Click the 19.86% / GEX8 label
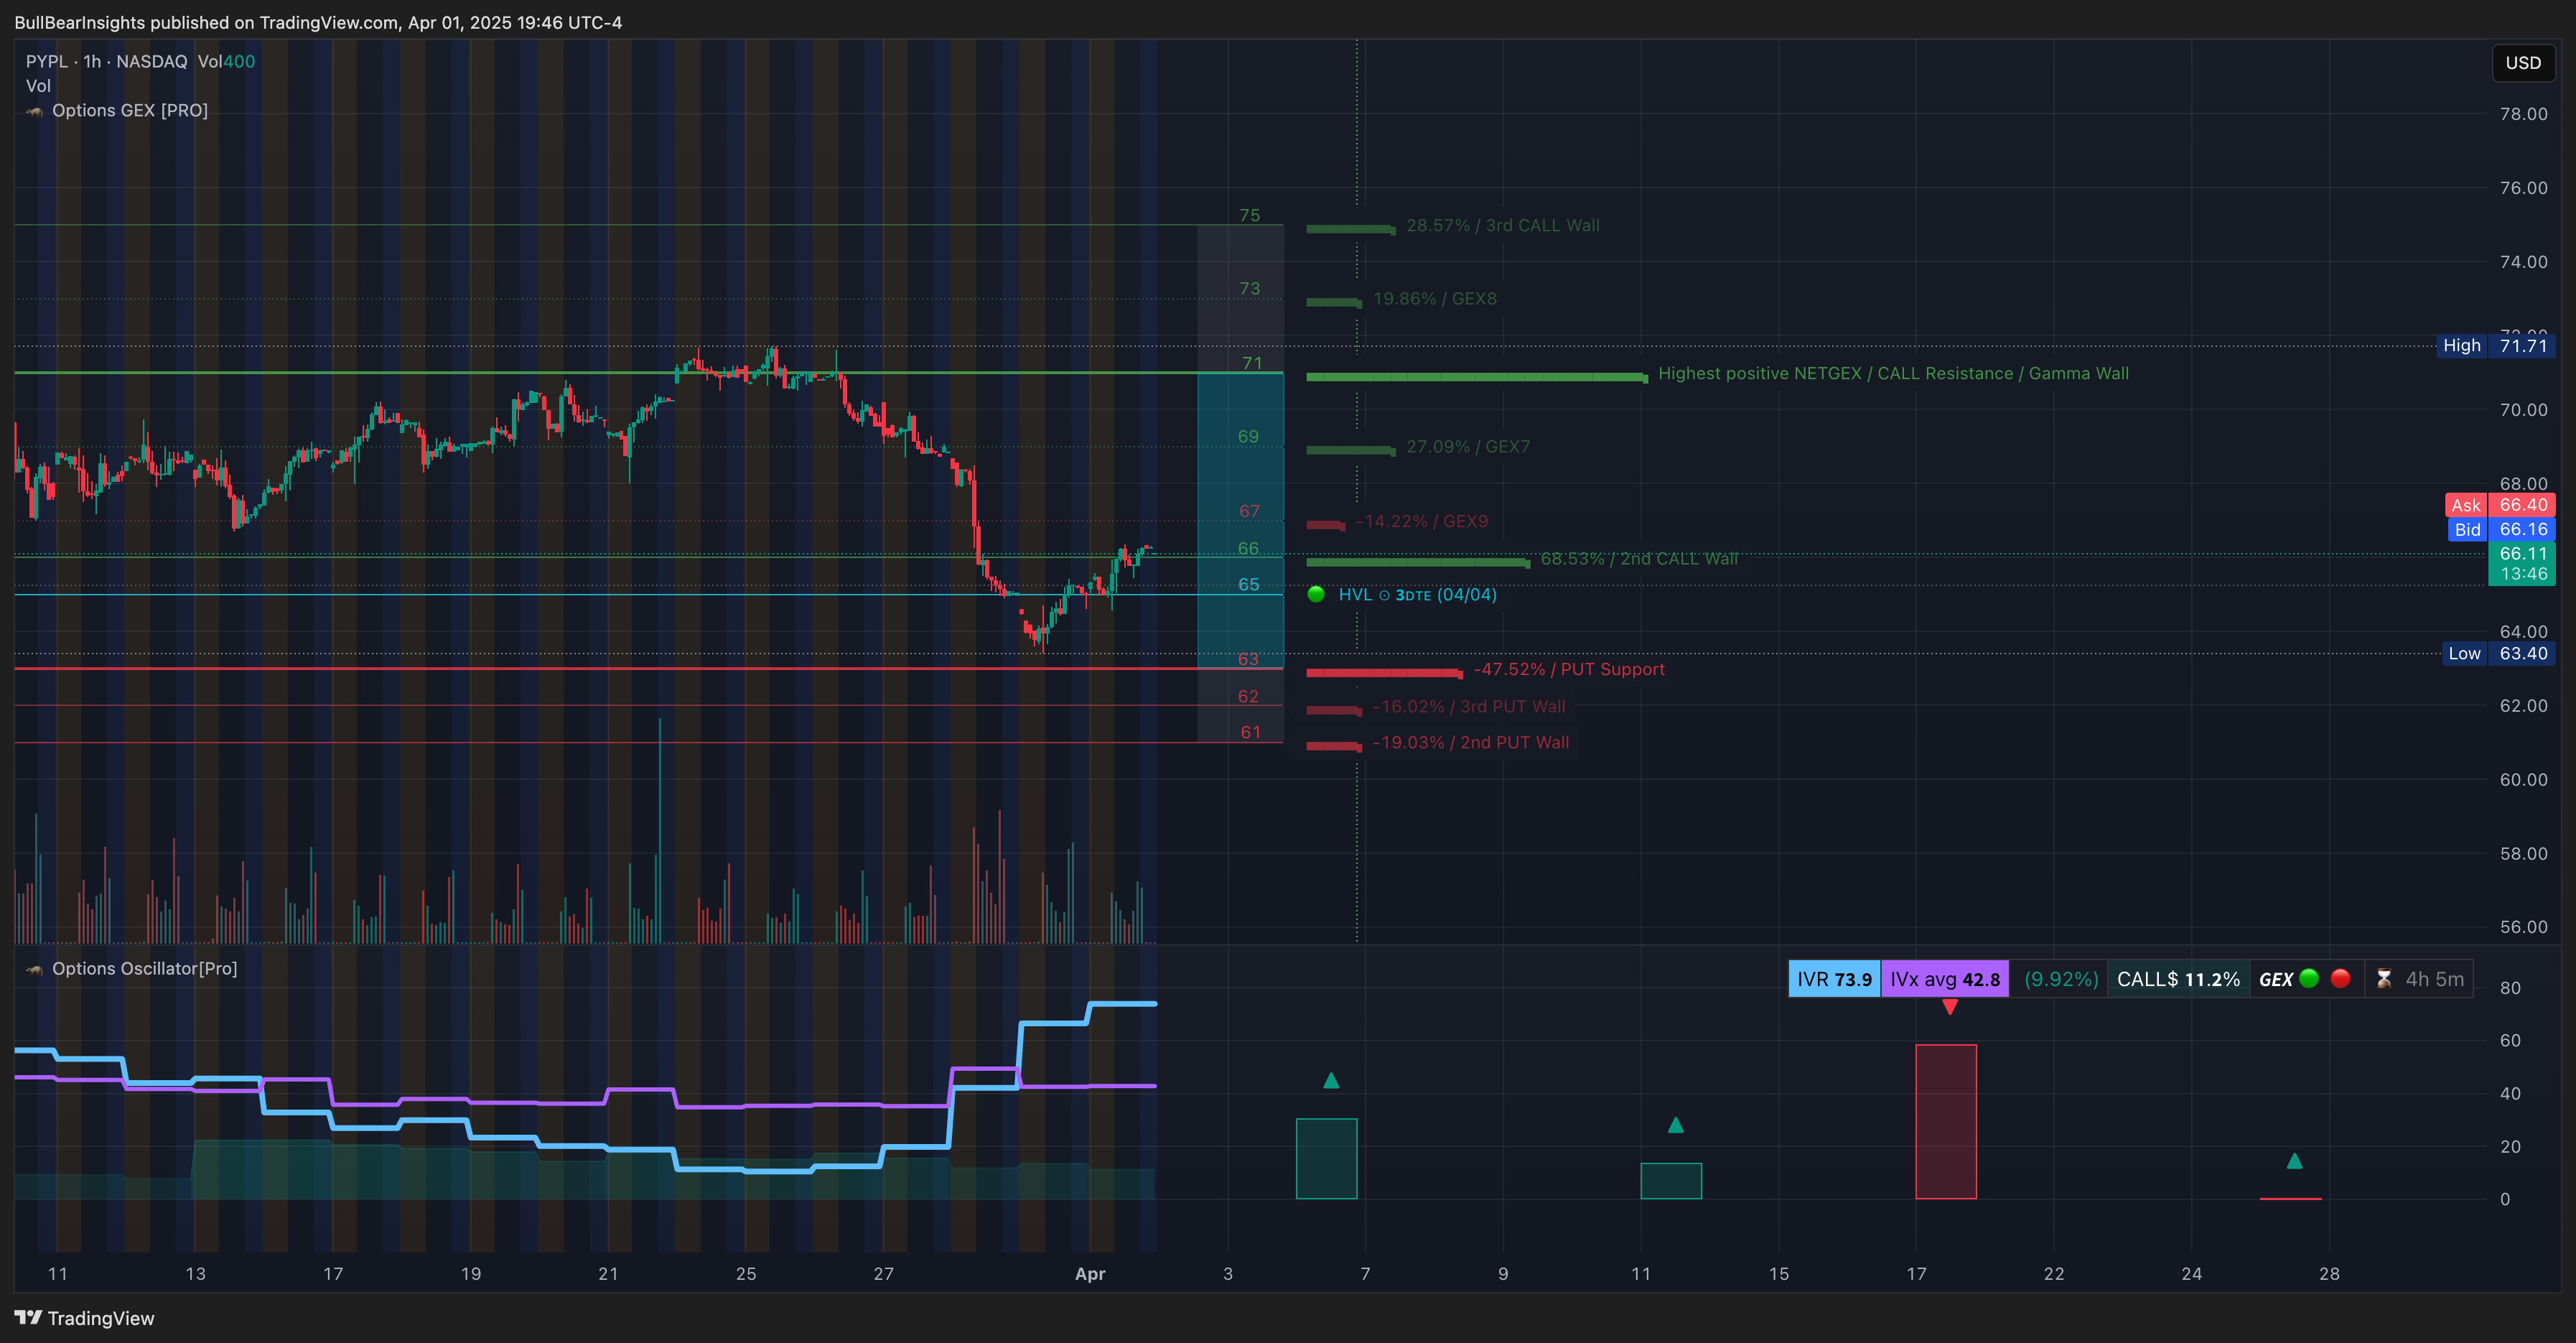 [x=1435, y=298]
